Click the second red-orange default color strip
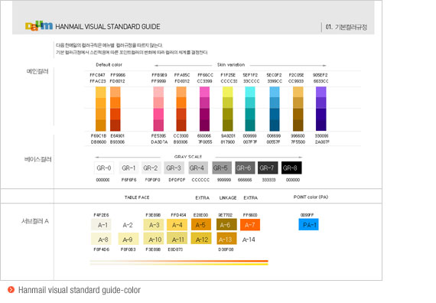 [116, 109]
